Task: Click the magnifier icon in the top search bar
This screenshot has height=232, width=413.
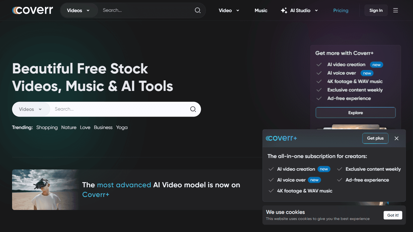Action: tap(198, 10)
